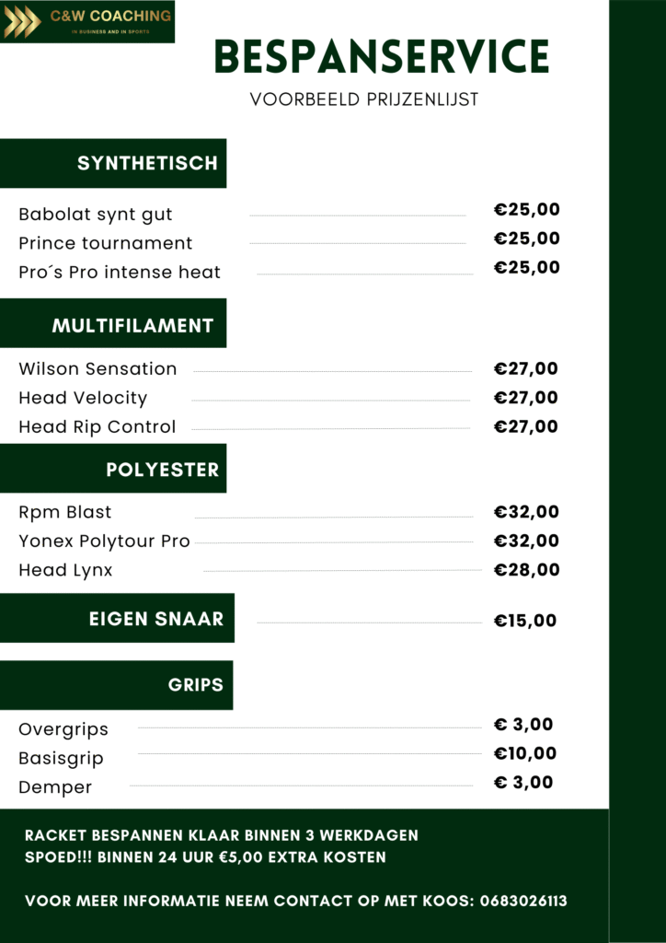
Task: Click the Babolat synt gut item
Action: tap(96, 215)
